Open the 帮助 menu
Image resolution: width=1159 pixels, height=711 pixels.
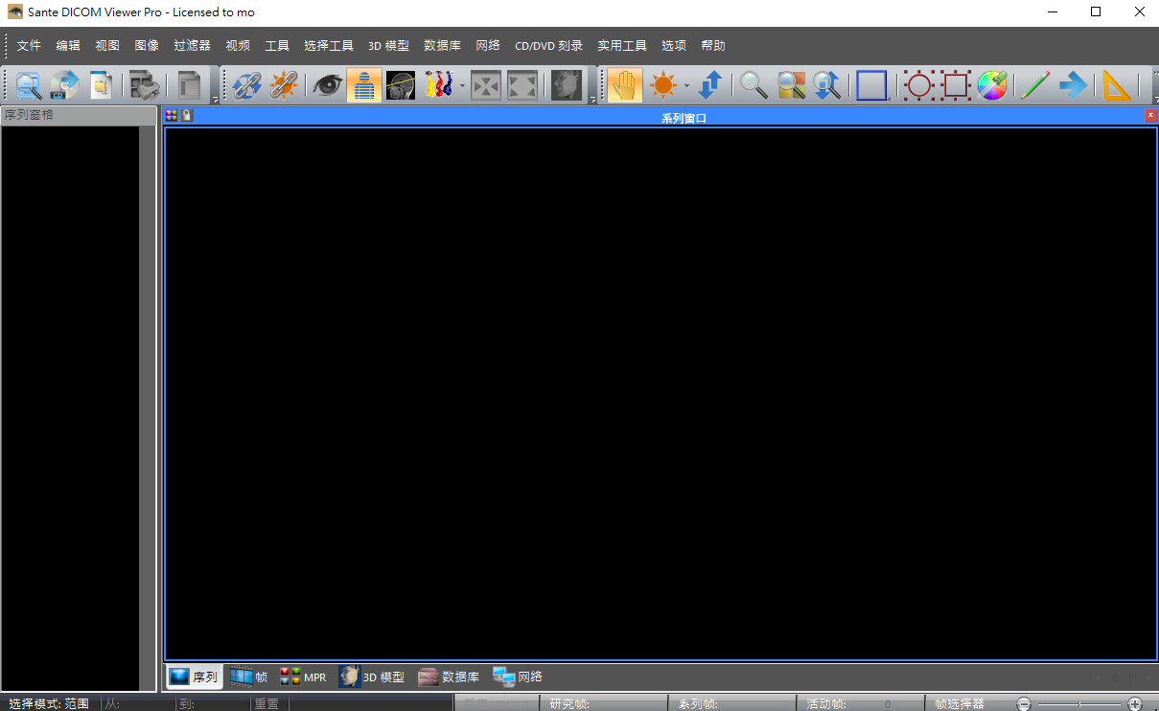point(713,46)
